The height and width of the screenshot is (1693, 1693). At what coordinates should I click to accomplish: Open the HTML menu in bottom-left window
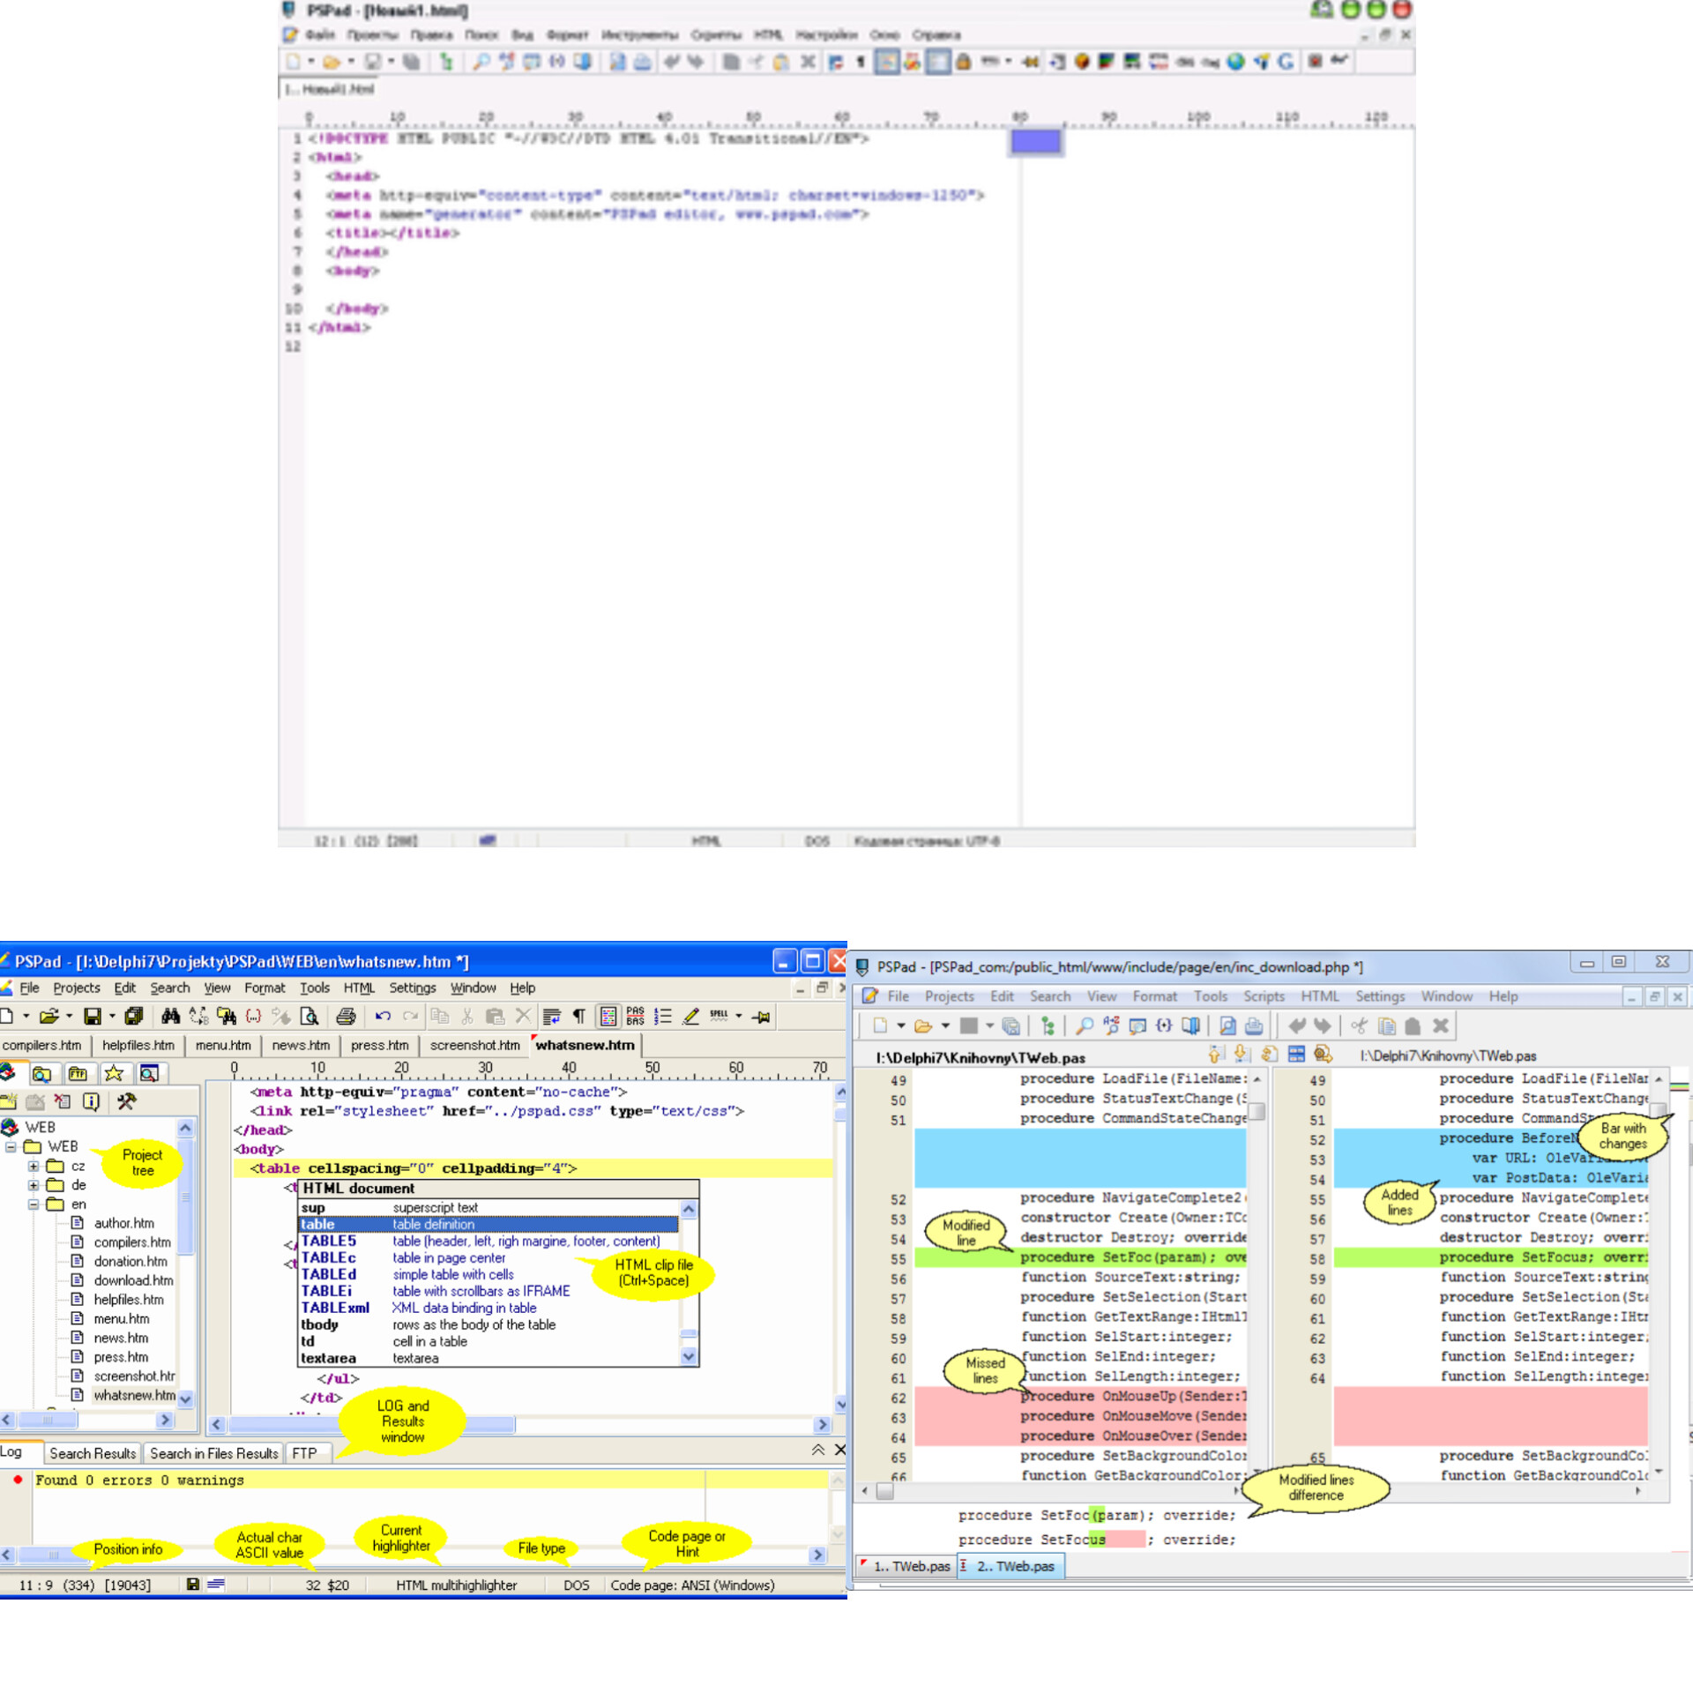[x=359, y=988]
